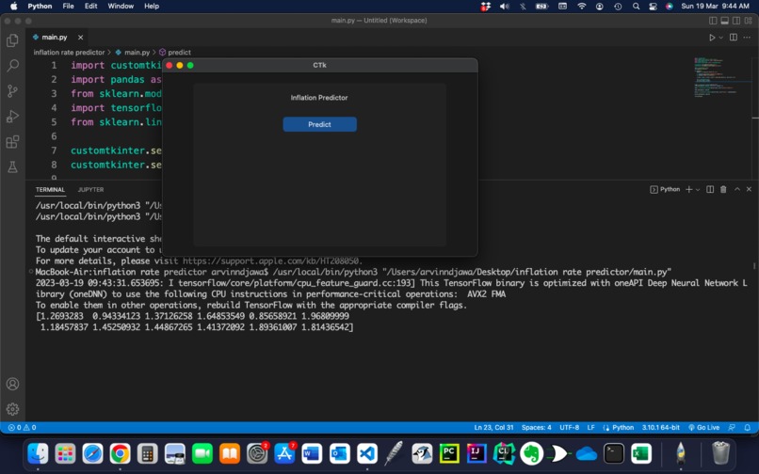Open the Apple menu
Image resolution: width=759 pixels, height=474 pixels.
point(13,7)
